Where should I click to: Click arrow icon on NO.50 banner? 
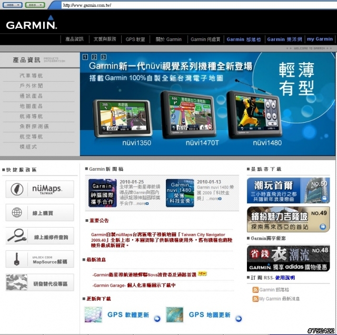[324, 198]
